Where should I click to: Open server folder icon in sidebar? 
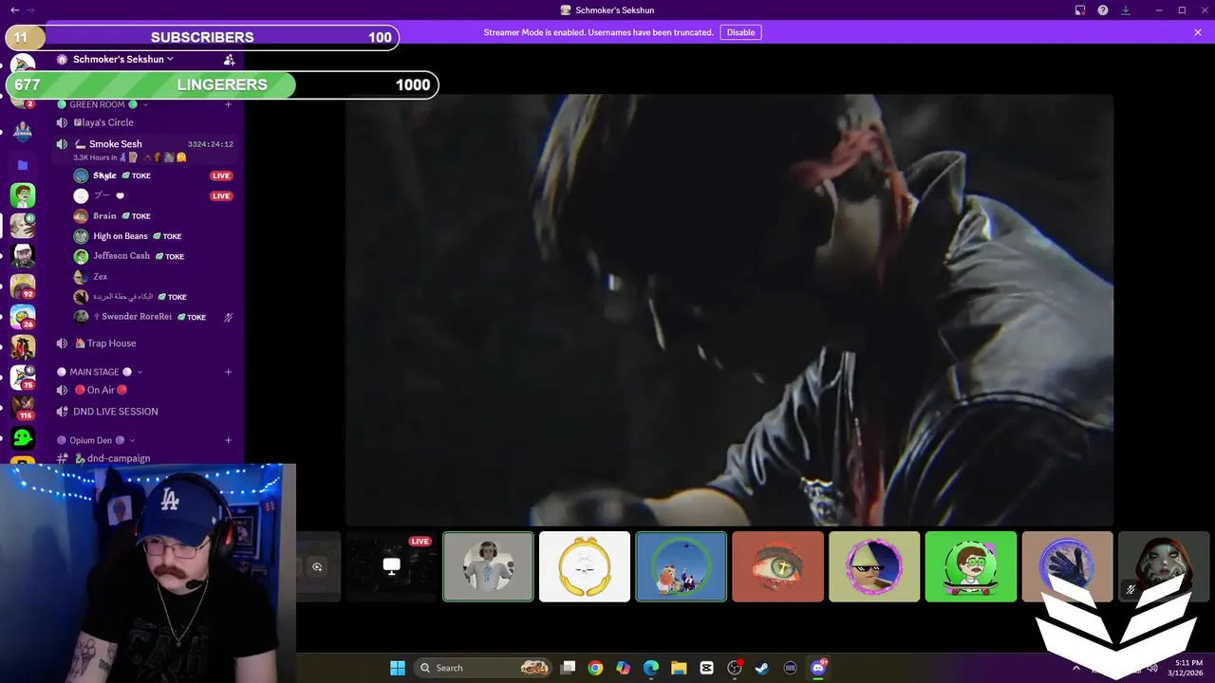point(23,165)
